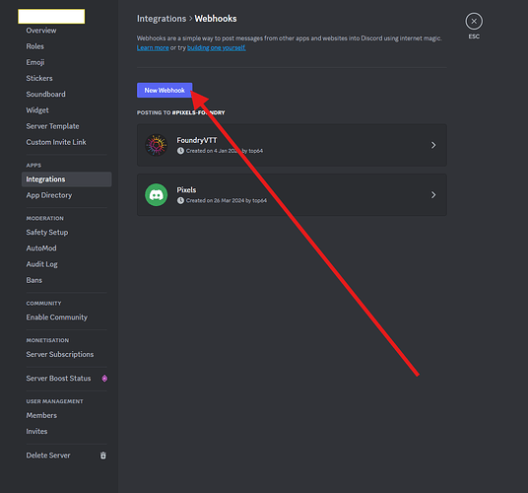Close settings with the ESC circle button

[474, 22]
